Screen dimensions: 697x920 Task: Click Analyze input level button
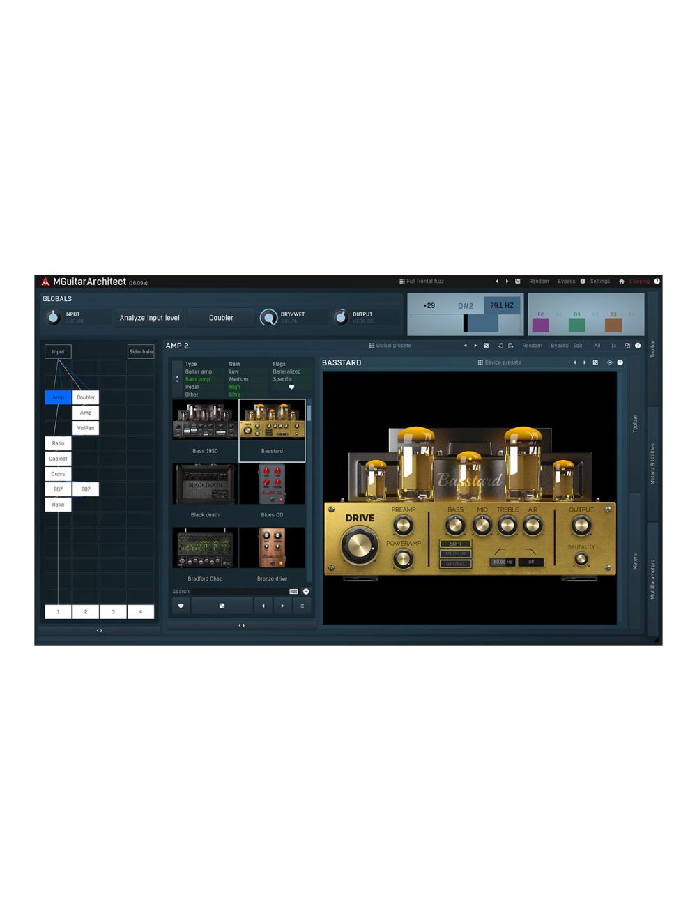[149, 318]
